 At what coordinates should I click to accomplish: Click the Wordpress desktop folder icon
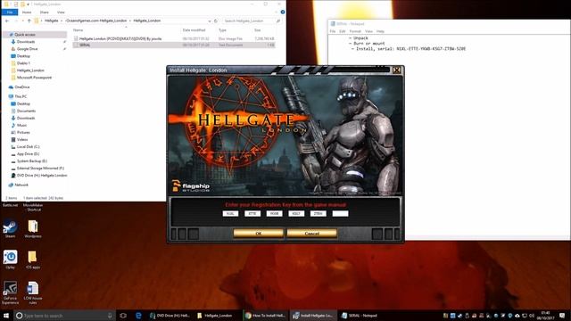pyautogui.click(x=33, y=228)
